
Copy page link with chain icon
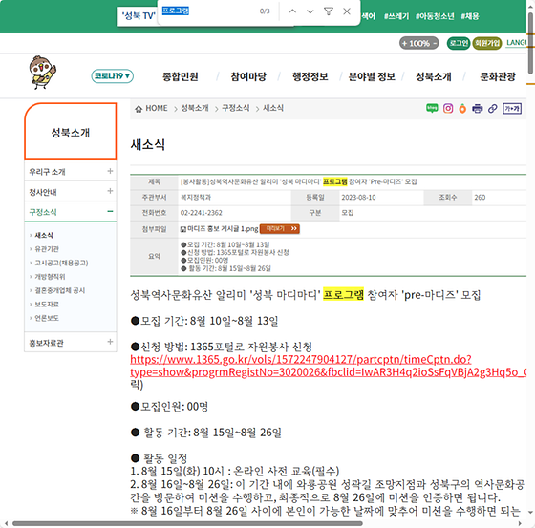click(x=492, y=109)
